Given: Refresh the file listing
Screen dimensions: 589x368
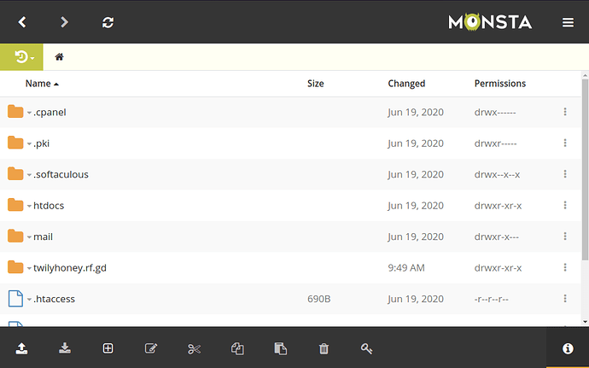Looking at the screenshot, I should (108, 22).
